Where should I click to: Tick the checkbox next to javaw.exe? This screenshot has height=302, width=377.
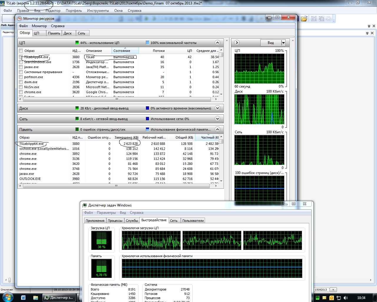(21, 67)
